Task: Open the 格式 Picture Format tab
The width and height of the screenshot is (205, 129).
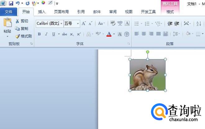Action: click(170, 12)
